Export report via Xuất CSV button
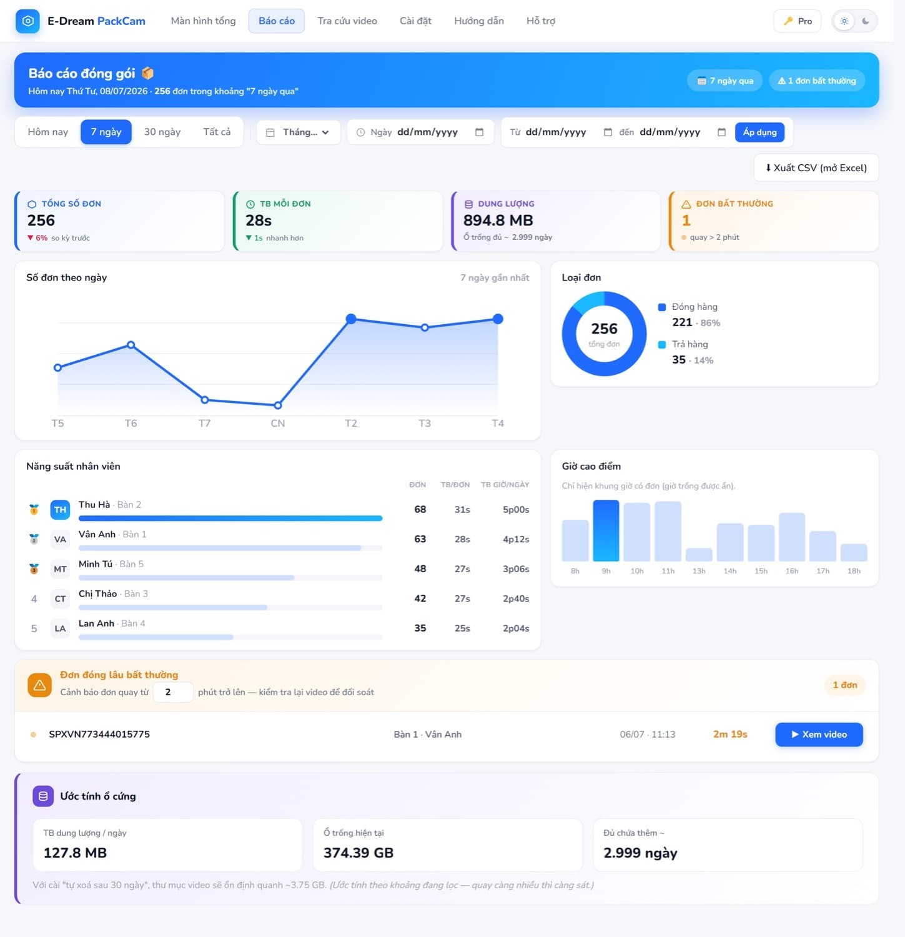Screen dimensions: 905x937 pos(816,168)
